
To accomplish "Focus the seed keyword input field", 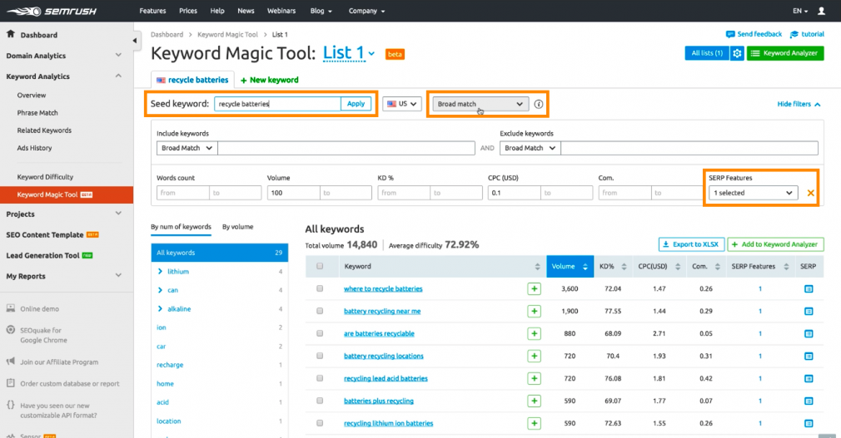I will coord(277,104).
